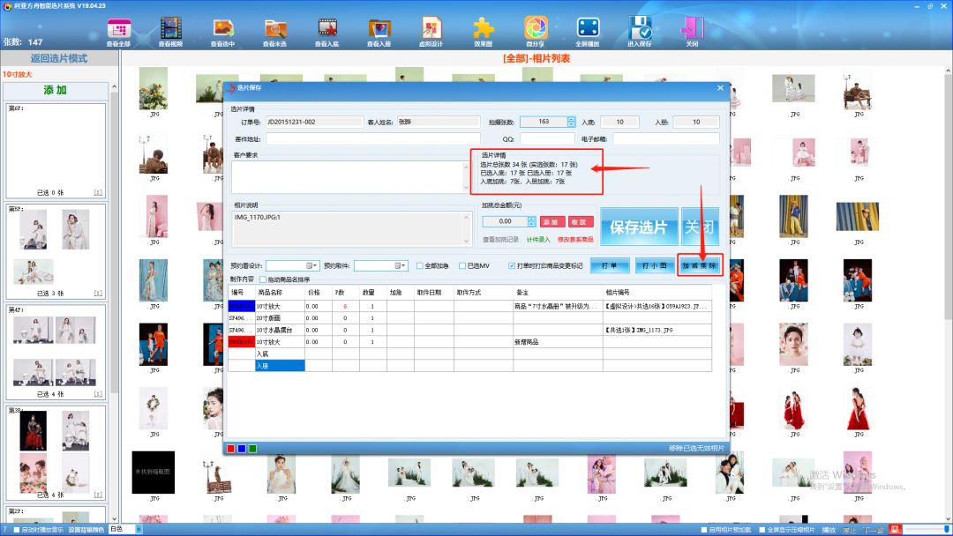Toggle 启动时播放音乐 checkbox in status bar

[x=17, y=530]
